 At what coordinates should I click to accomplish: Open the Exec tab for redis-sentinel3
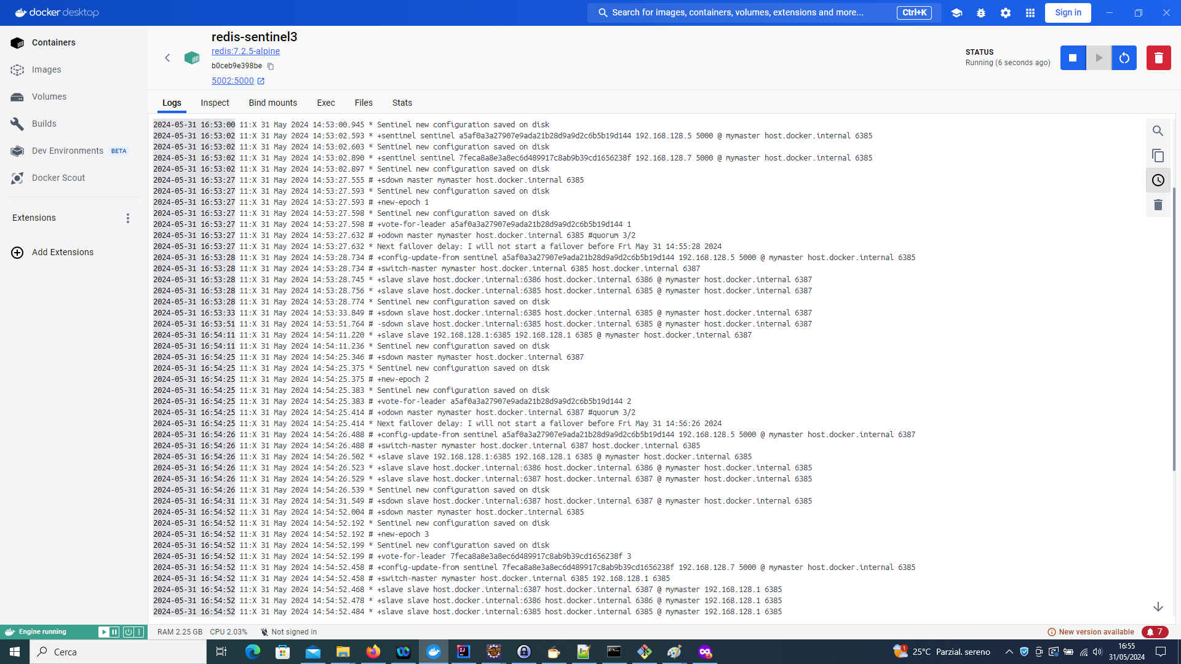point(325,103)
